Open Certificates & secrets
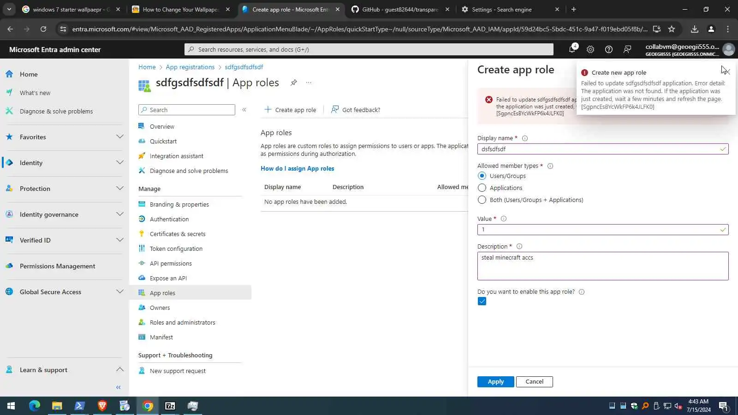The width and height of the screenshot is (738, 415). coord(178,234)
